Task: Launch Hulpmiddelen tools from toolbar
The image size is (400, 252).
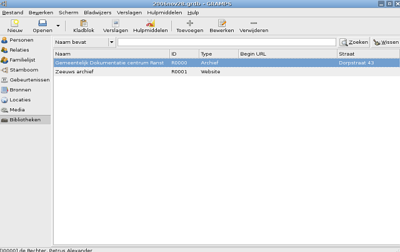Action: click(x=150, y=23)
